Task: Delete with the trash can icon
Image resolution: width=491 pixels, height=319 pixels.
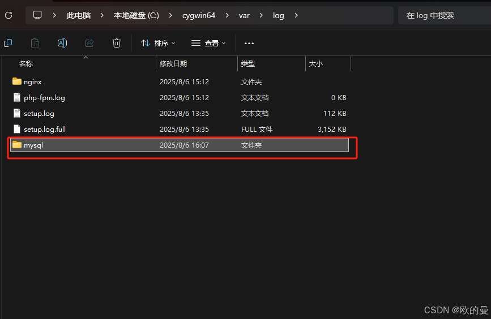Action: 117,43
